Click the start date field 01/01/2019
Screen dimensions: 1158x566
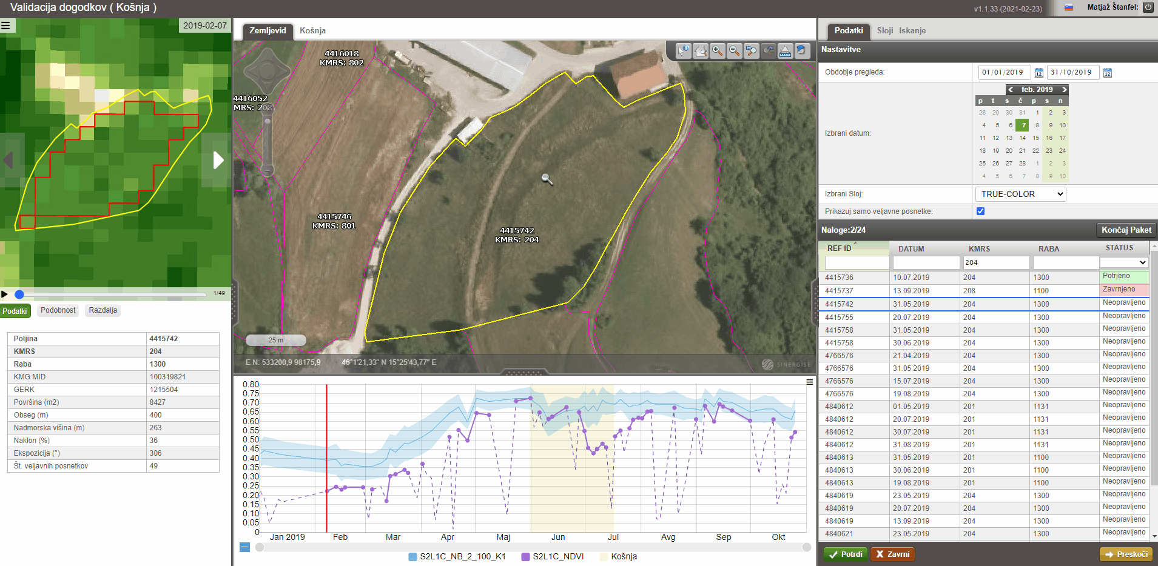(x=1004, y=73)
